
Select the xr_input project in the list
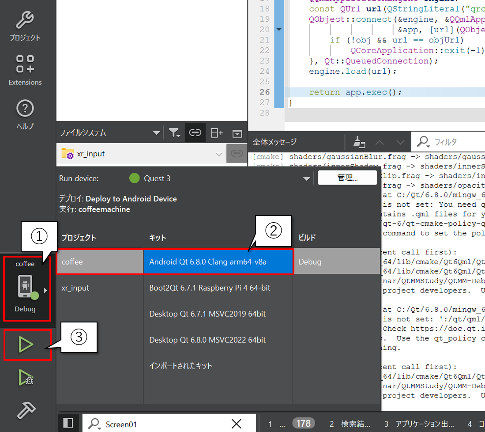click(75, 288)
